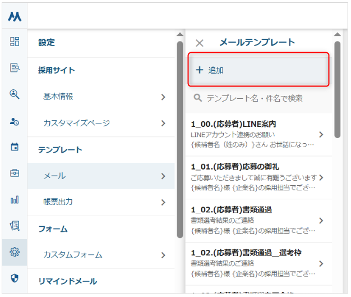Open template 1_01.(応募者)応募の御礼
Screen dimensions: 351x297
[x=258, y=177]
